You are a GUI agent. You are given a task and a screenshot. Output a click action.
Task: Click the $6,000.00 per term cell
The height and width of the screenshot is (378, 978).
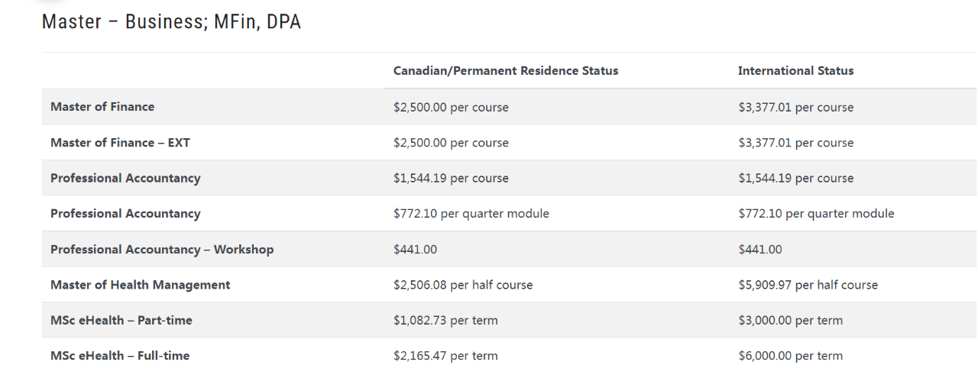(x=791, y=356)
